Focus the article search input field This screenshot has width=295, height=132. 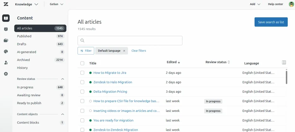pos(130,41)
